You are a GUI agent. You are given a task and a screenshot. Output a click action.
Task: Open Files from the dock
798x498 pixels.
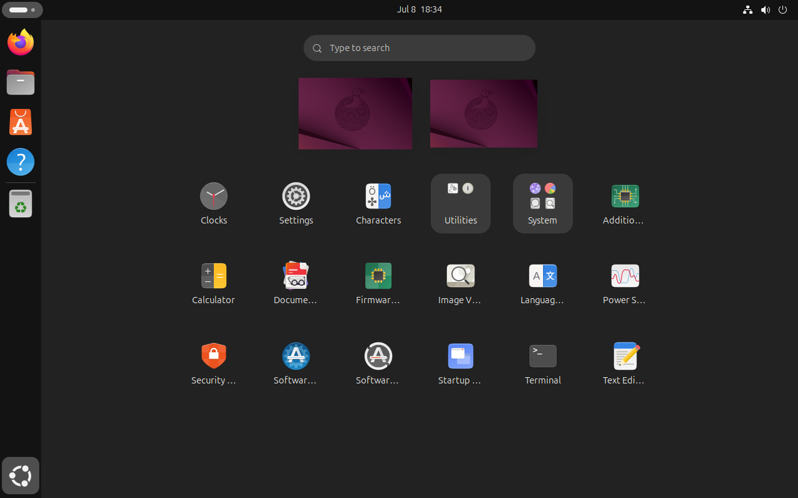point(21,82)
